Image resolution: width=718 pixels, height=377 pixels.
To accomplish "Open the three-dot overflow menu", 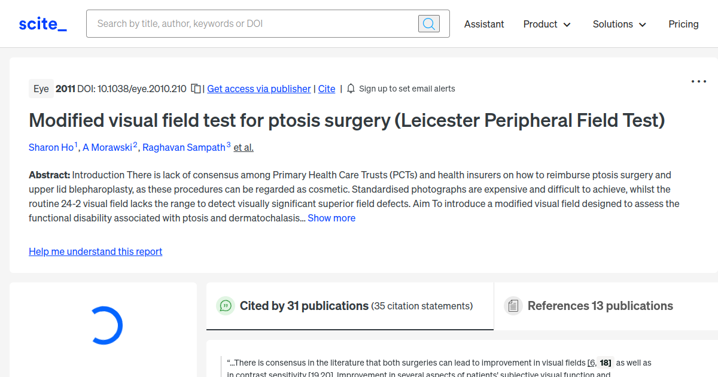I will click(x=698, y=81).
